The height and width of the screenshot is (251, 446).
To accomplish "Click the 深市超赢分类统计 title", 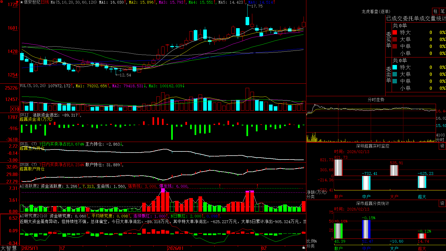I will click(373, 203).
